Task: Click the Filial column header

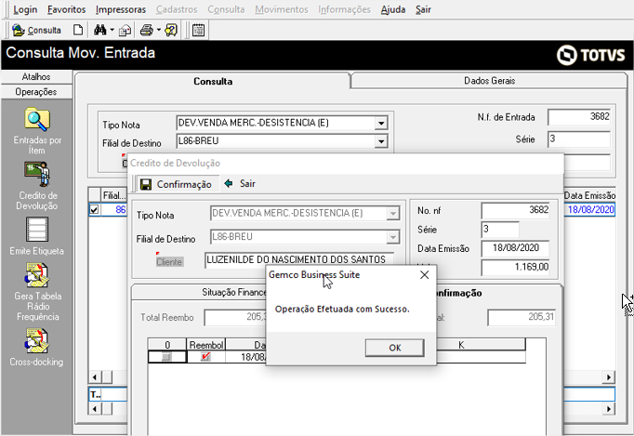Action: pyautogui.click(x=113, y=196)
